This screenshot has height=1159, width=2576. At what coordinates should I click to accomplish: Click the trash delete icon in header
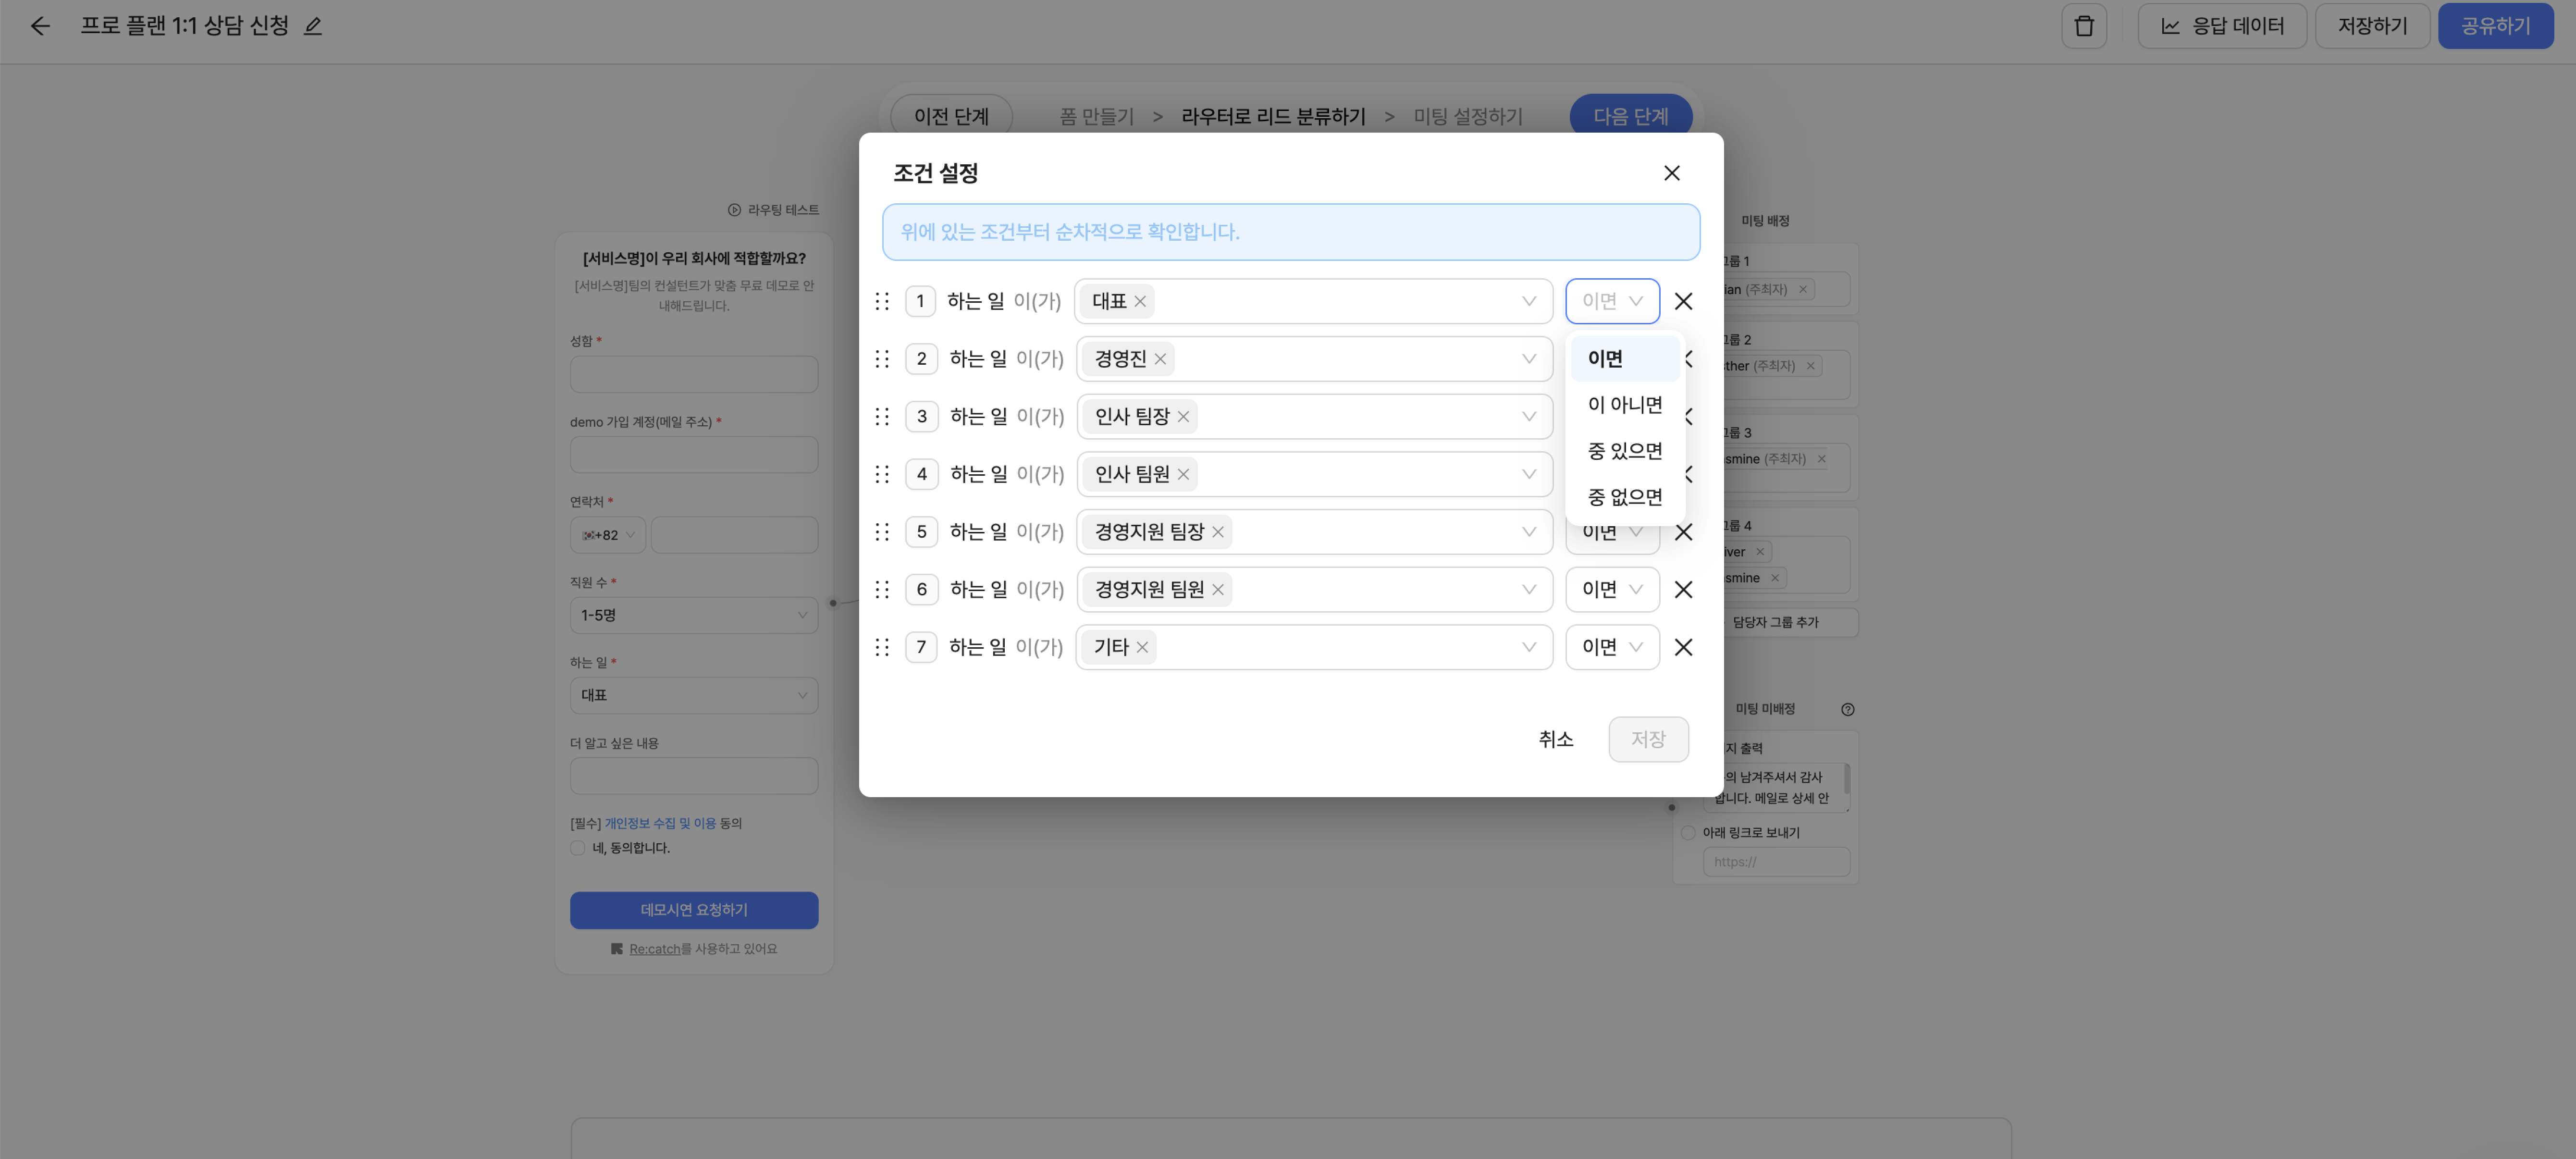click(x=2083, y=26)
